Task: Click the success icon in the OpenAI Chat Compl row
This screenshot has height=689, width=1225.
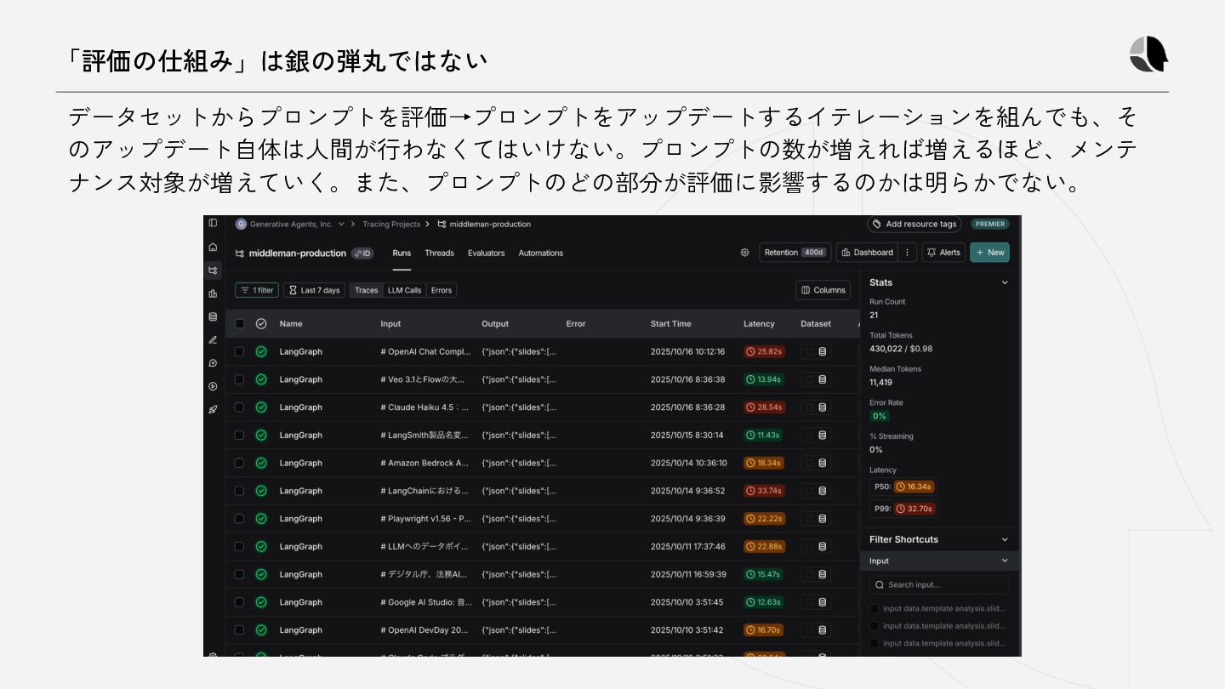Action: pos(261,351)
